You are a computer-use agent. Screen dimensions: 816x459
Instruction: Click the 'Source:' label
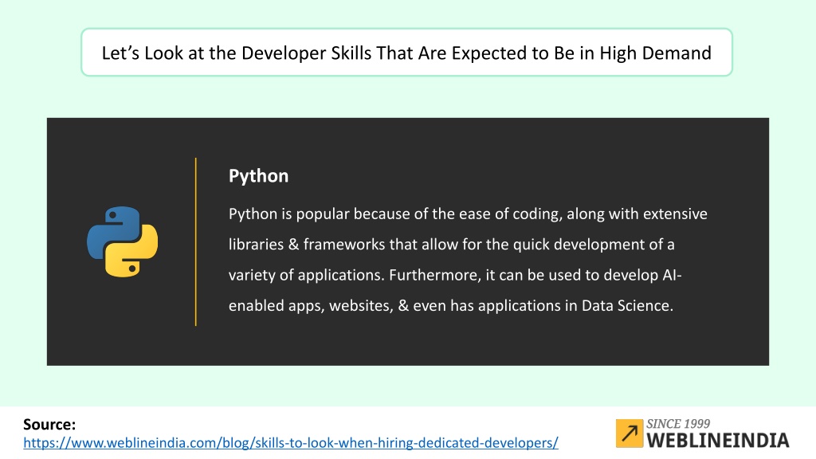[49, 424]
